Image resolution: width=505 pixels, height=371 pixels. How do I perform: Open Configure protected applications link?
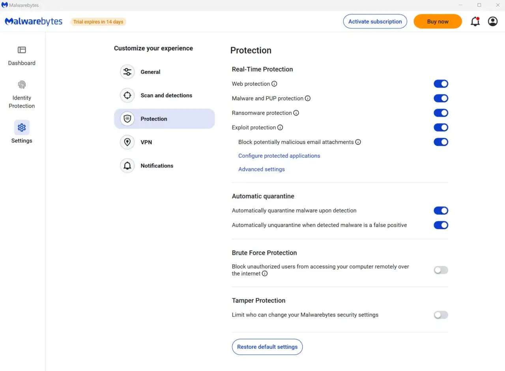[x=279, y=156]
